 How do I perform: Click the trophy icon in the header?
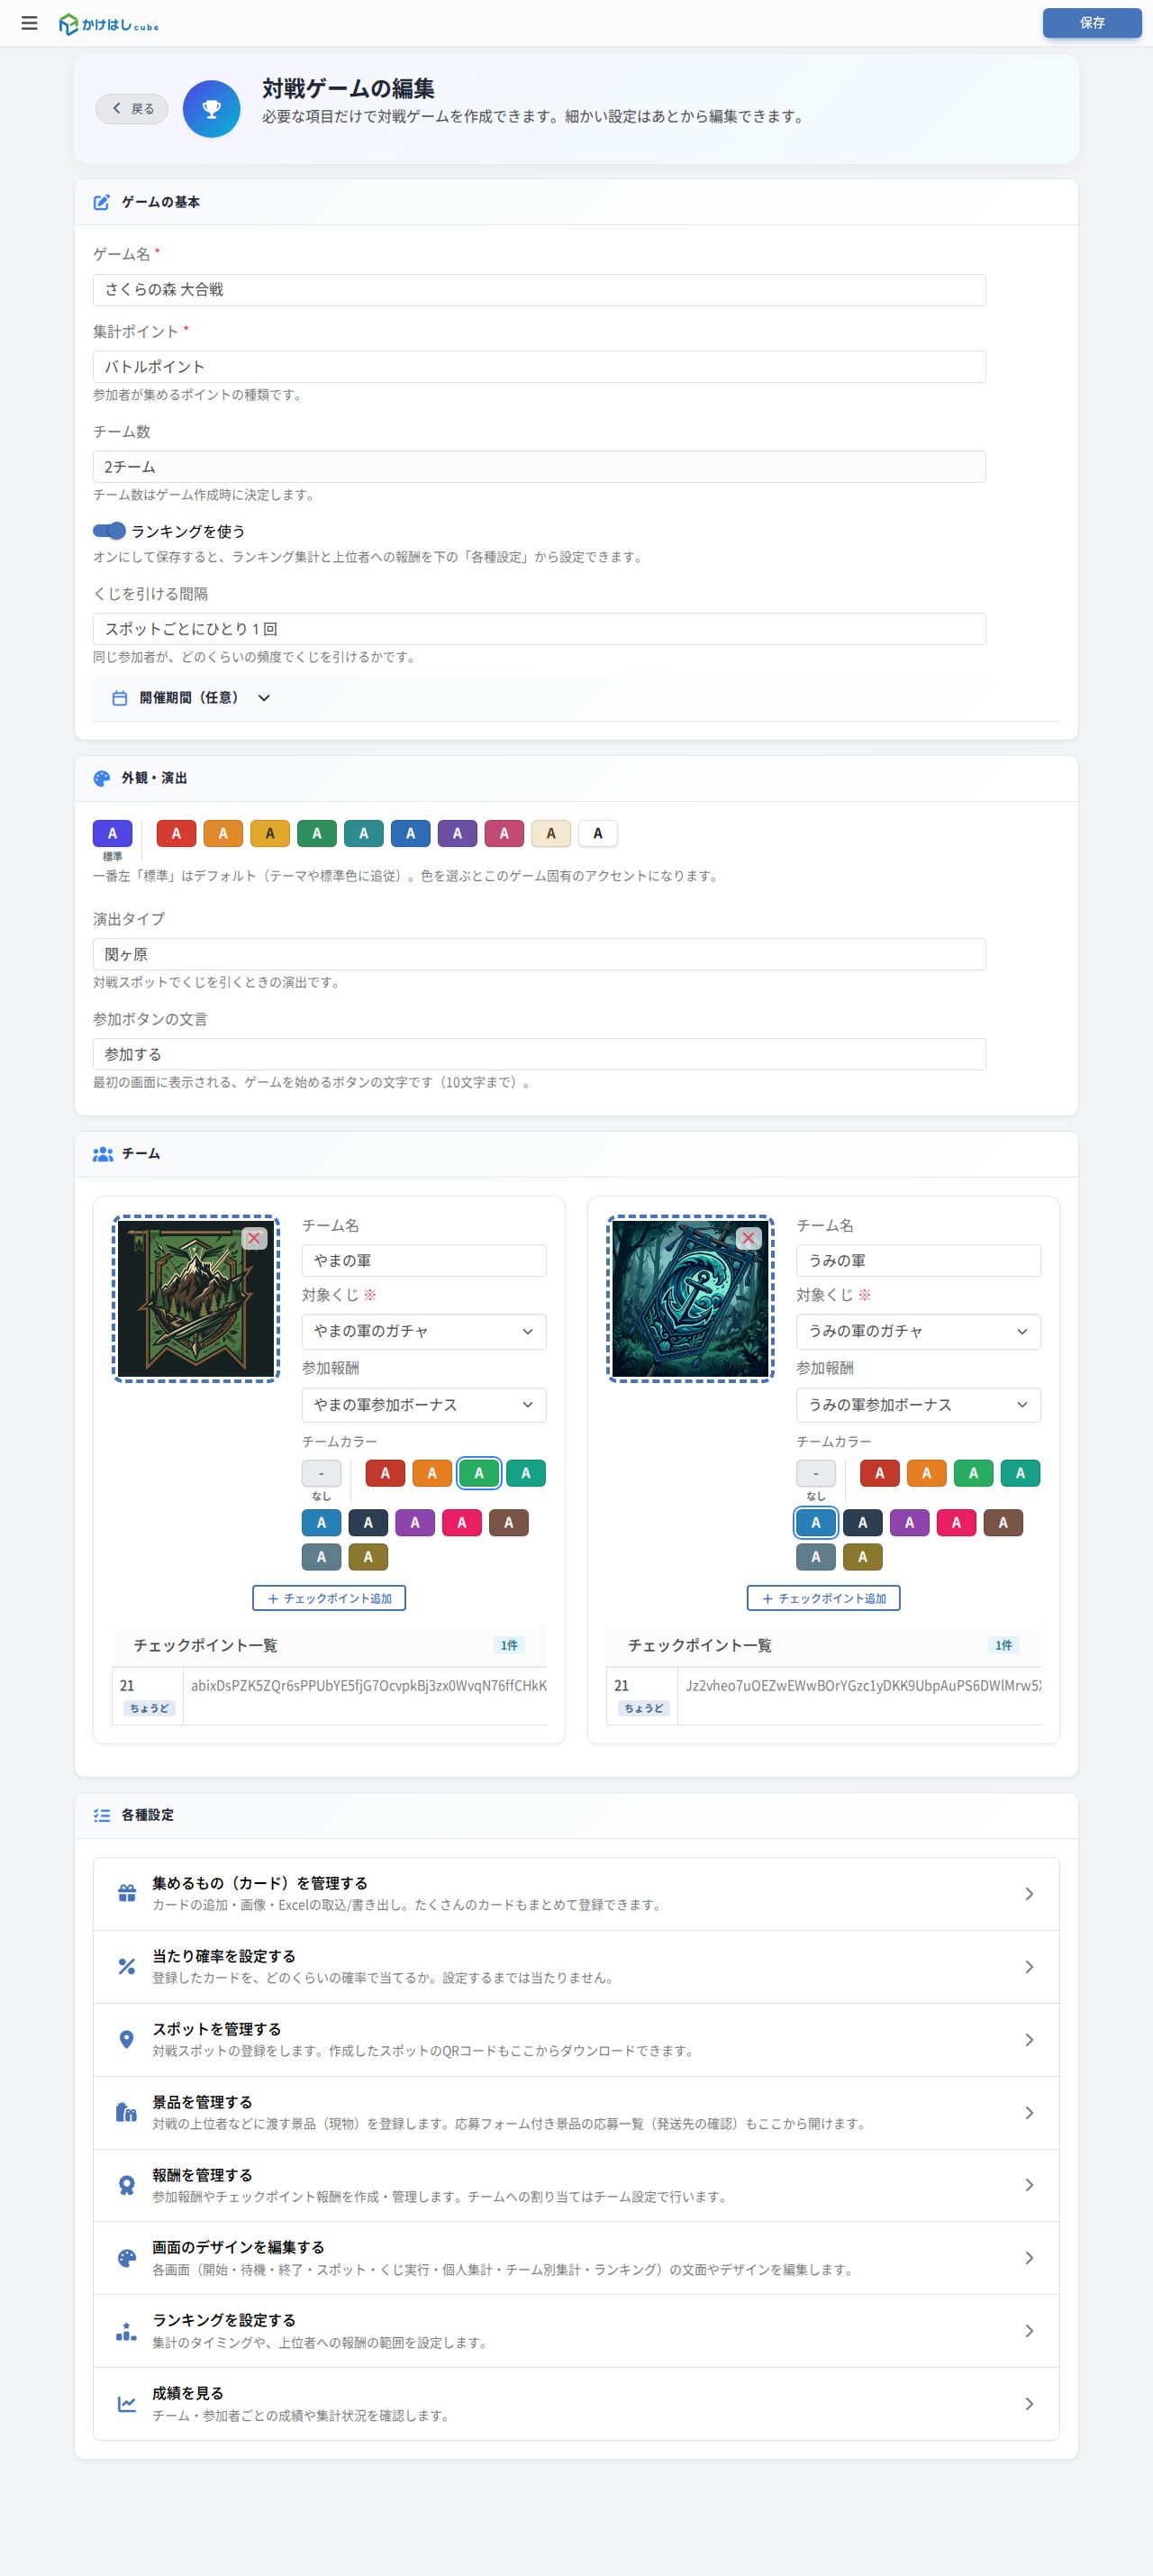pyautogui.click(x=211, y=109)
